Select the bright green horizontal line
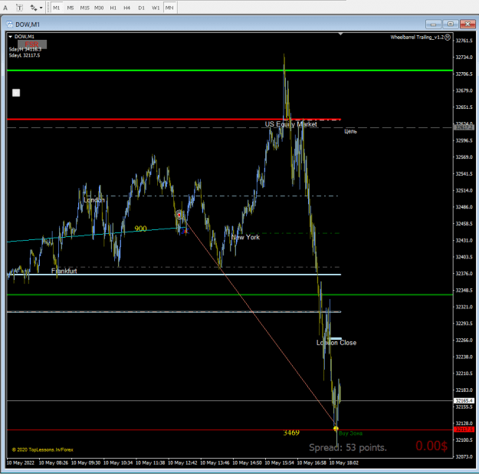The height and width of the screenshot is (474, 479). (230, 71)
